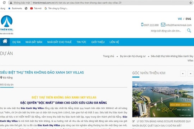Click the previous arrow in Góc nhìn Thiên Kim

click(183, 73)
